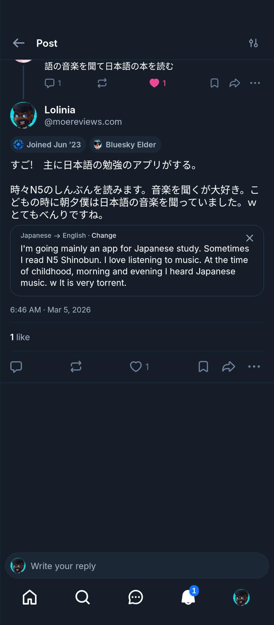Viewport: 274px width, 625px height.
Task: Share the parent post via arrow
Action: [x=235, y=83]
